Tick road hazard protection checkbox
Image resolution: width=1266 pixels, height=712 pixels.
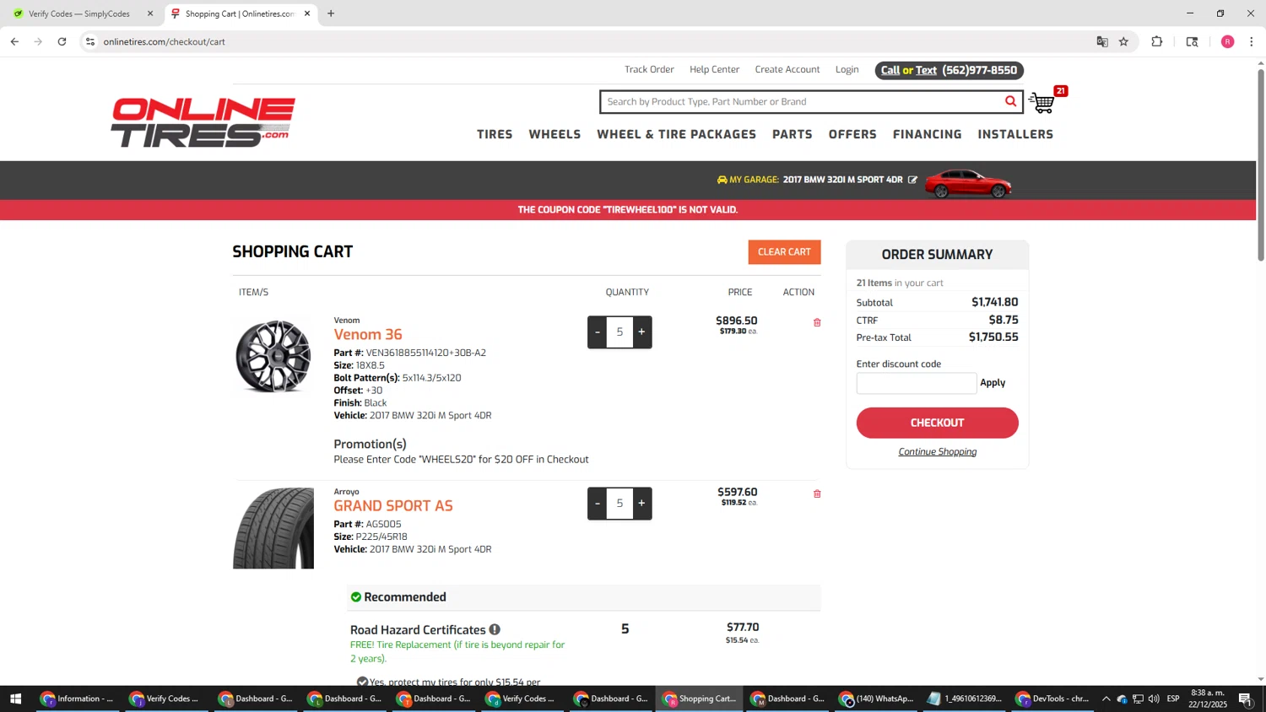click(362, 682)
